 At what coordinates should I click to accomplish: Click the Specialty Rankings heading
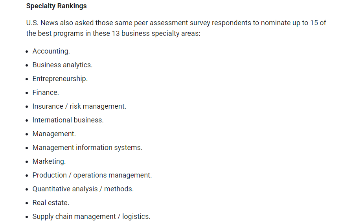(56, 6)
